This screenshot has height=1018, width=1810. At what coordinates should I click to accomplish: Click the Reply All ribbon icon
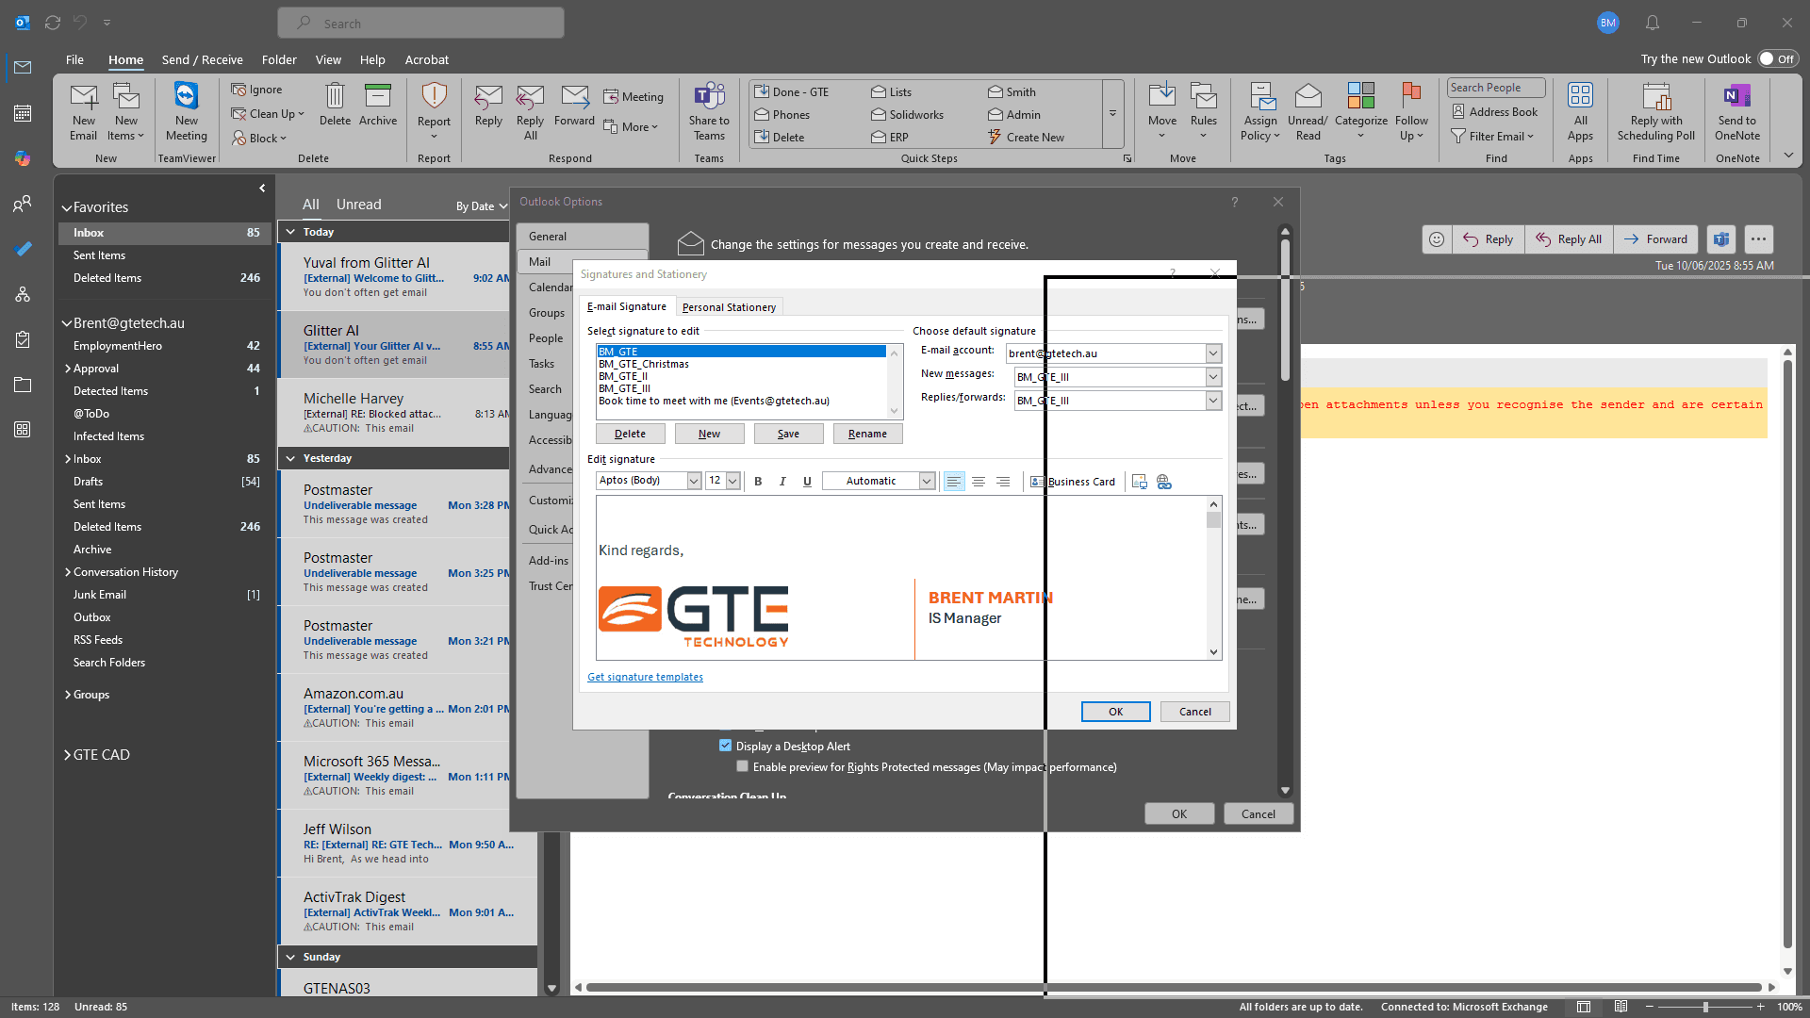(531, 111)
